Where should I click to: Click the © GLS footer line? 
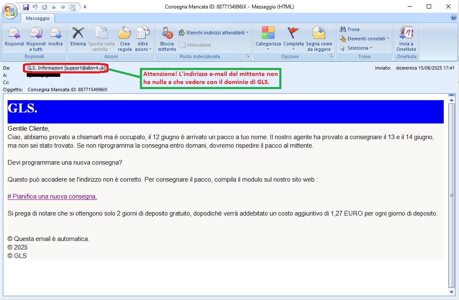[x=17, y=256]
